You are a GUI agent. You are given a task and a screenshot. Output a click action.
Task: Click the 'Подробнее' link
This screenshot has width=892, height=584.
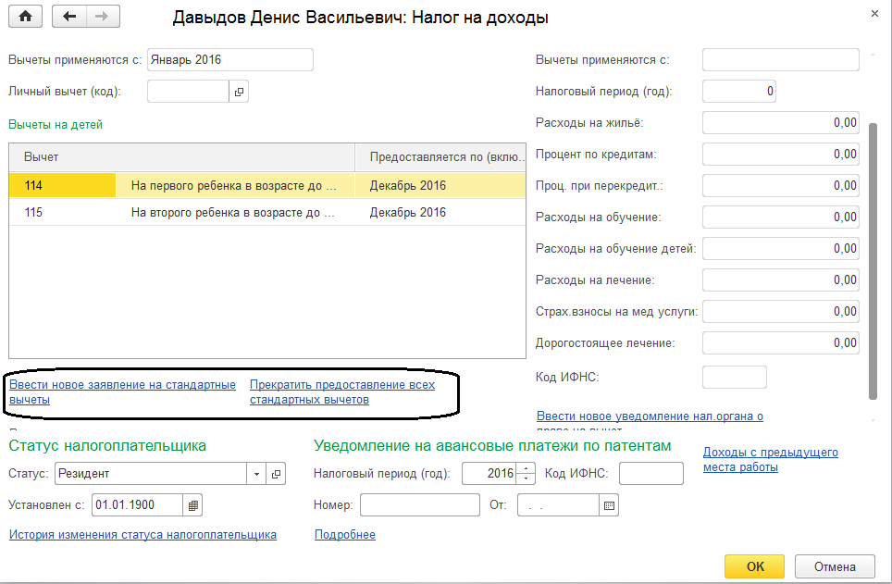click(x=344, y=534)
